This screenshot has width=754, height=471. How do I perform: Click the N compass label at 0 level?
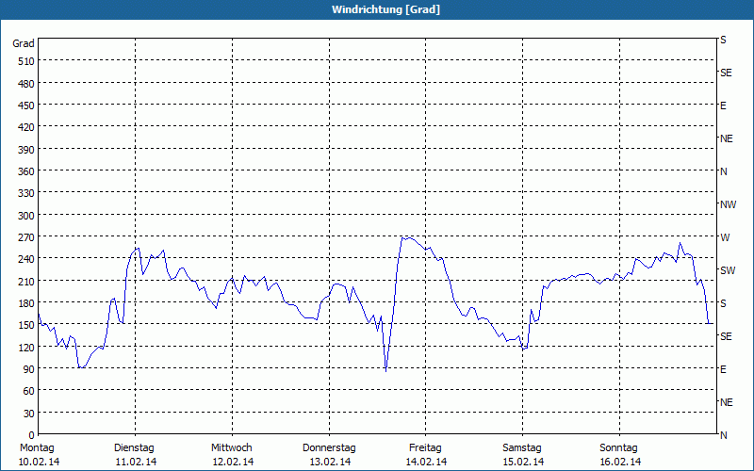pos(723,435)
